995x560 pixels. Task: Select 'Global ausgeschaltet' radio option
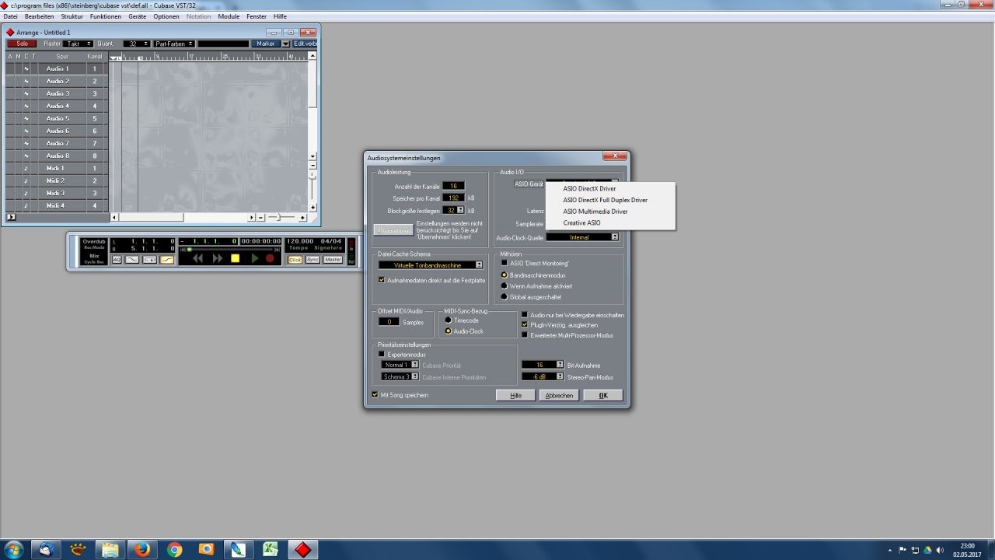(504, 296)
